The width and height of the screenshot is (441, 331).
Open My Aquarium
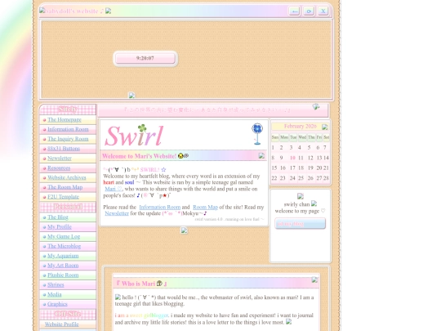tap(63, 256)
